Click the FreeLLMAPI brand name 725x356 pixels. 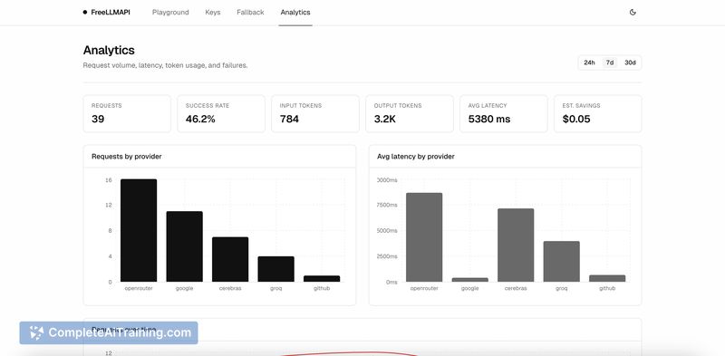[111, 13]
